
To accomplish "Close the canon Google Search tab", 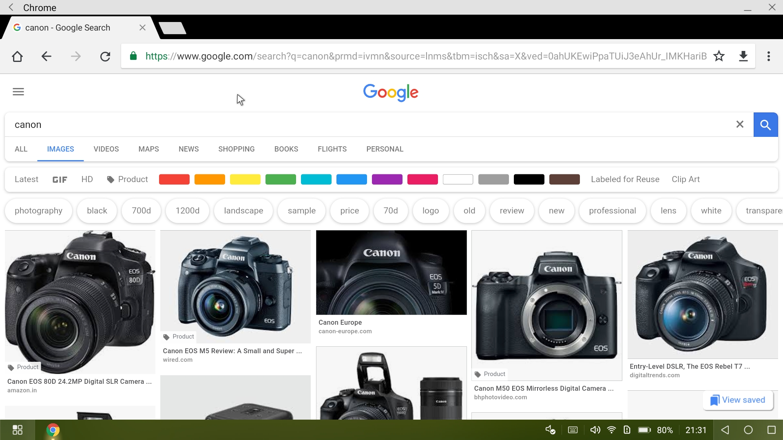I will pyautogui.click(x=142, y=28).
